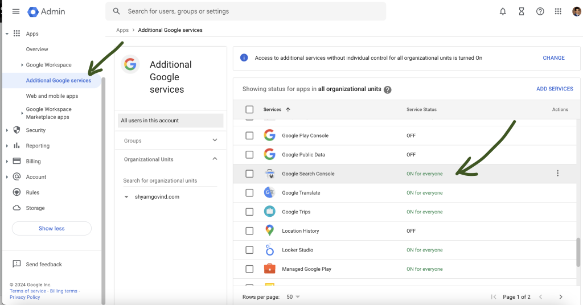Image resolution: width=583 pixels, height=305 pixels.
Task: Click the Google Admin logo
Action: [x=46, y=11]
